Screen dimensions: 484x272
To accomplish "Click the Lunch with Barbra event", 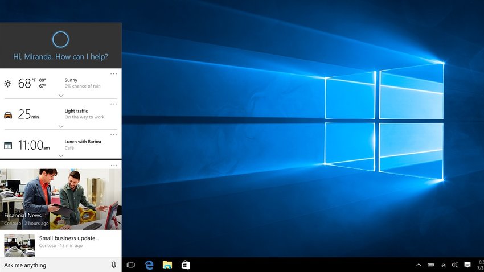I will pos(83,142).
